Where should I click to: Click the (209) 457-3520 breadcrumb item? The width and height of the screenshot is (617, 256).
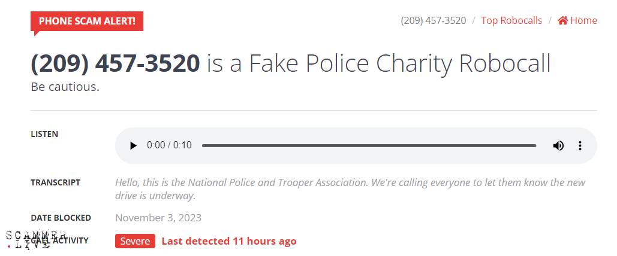pos(434,20)
